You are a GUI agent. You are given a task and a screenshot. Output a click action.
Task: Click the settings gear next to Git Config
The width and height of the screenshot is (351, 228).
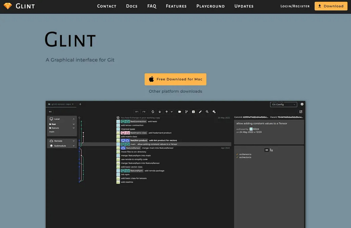click(x=302, y=104)
